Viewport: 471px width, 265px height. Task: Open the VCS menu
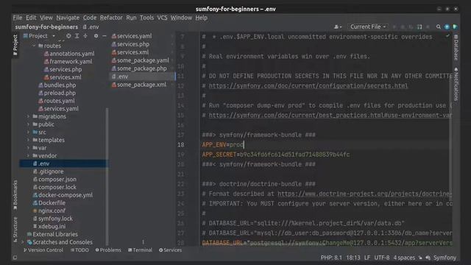coord(162,18)
